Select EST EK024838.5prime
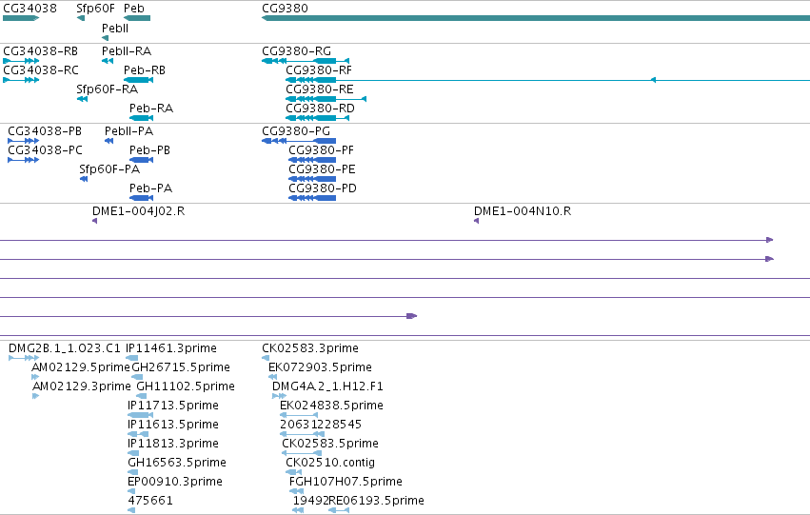 331,406
